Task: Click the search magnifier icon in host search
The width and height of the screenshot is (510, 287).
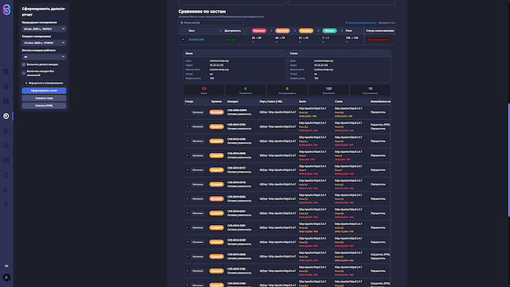Action: tap(182, 23)
